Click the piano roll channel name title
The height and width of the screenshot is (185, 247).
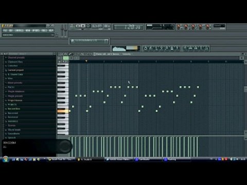pos(107,54)
